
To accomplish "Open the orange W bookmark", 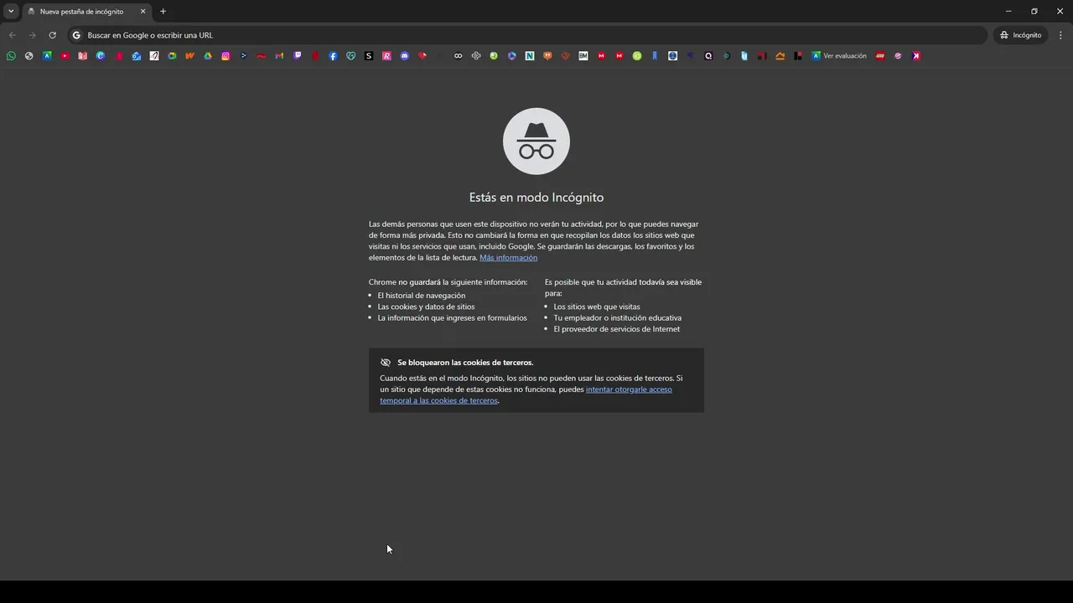I will click(189, 56).
